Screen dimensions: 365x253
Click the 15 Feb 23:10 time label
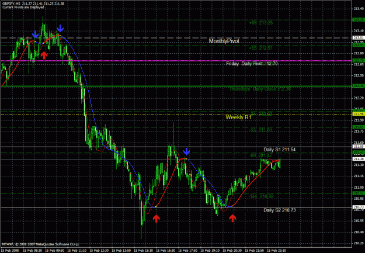point(276,251)
